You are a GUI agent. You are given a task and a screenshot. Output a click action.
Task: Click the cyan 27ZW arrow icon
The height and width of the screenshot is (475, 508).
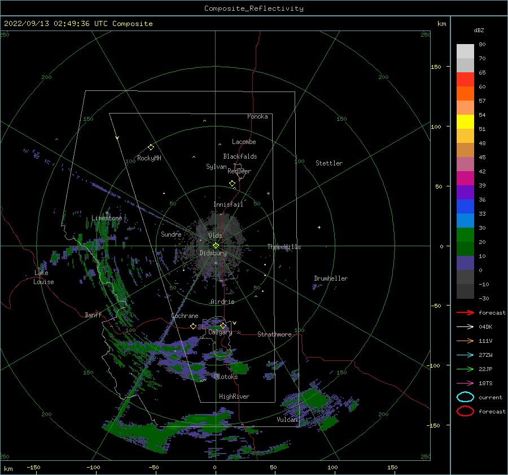(x=465, y=355)
